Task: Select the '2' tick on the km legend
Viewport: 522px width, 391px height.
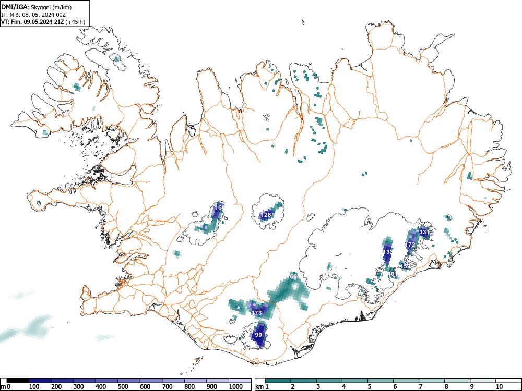Action: pos(293,387)
